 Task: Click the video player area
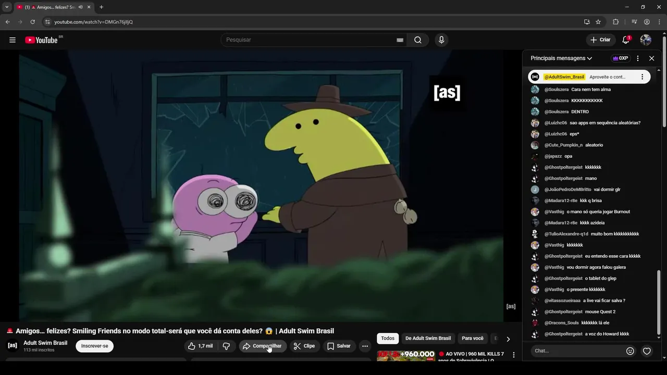coord(261,186)
